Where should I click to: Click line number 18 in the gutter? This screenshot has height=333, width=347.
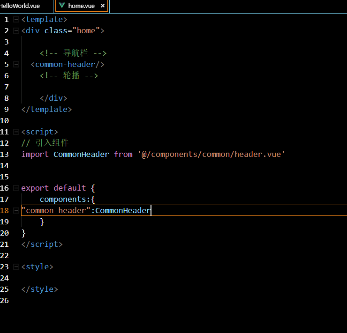click(4, 211)
